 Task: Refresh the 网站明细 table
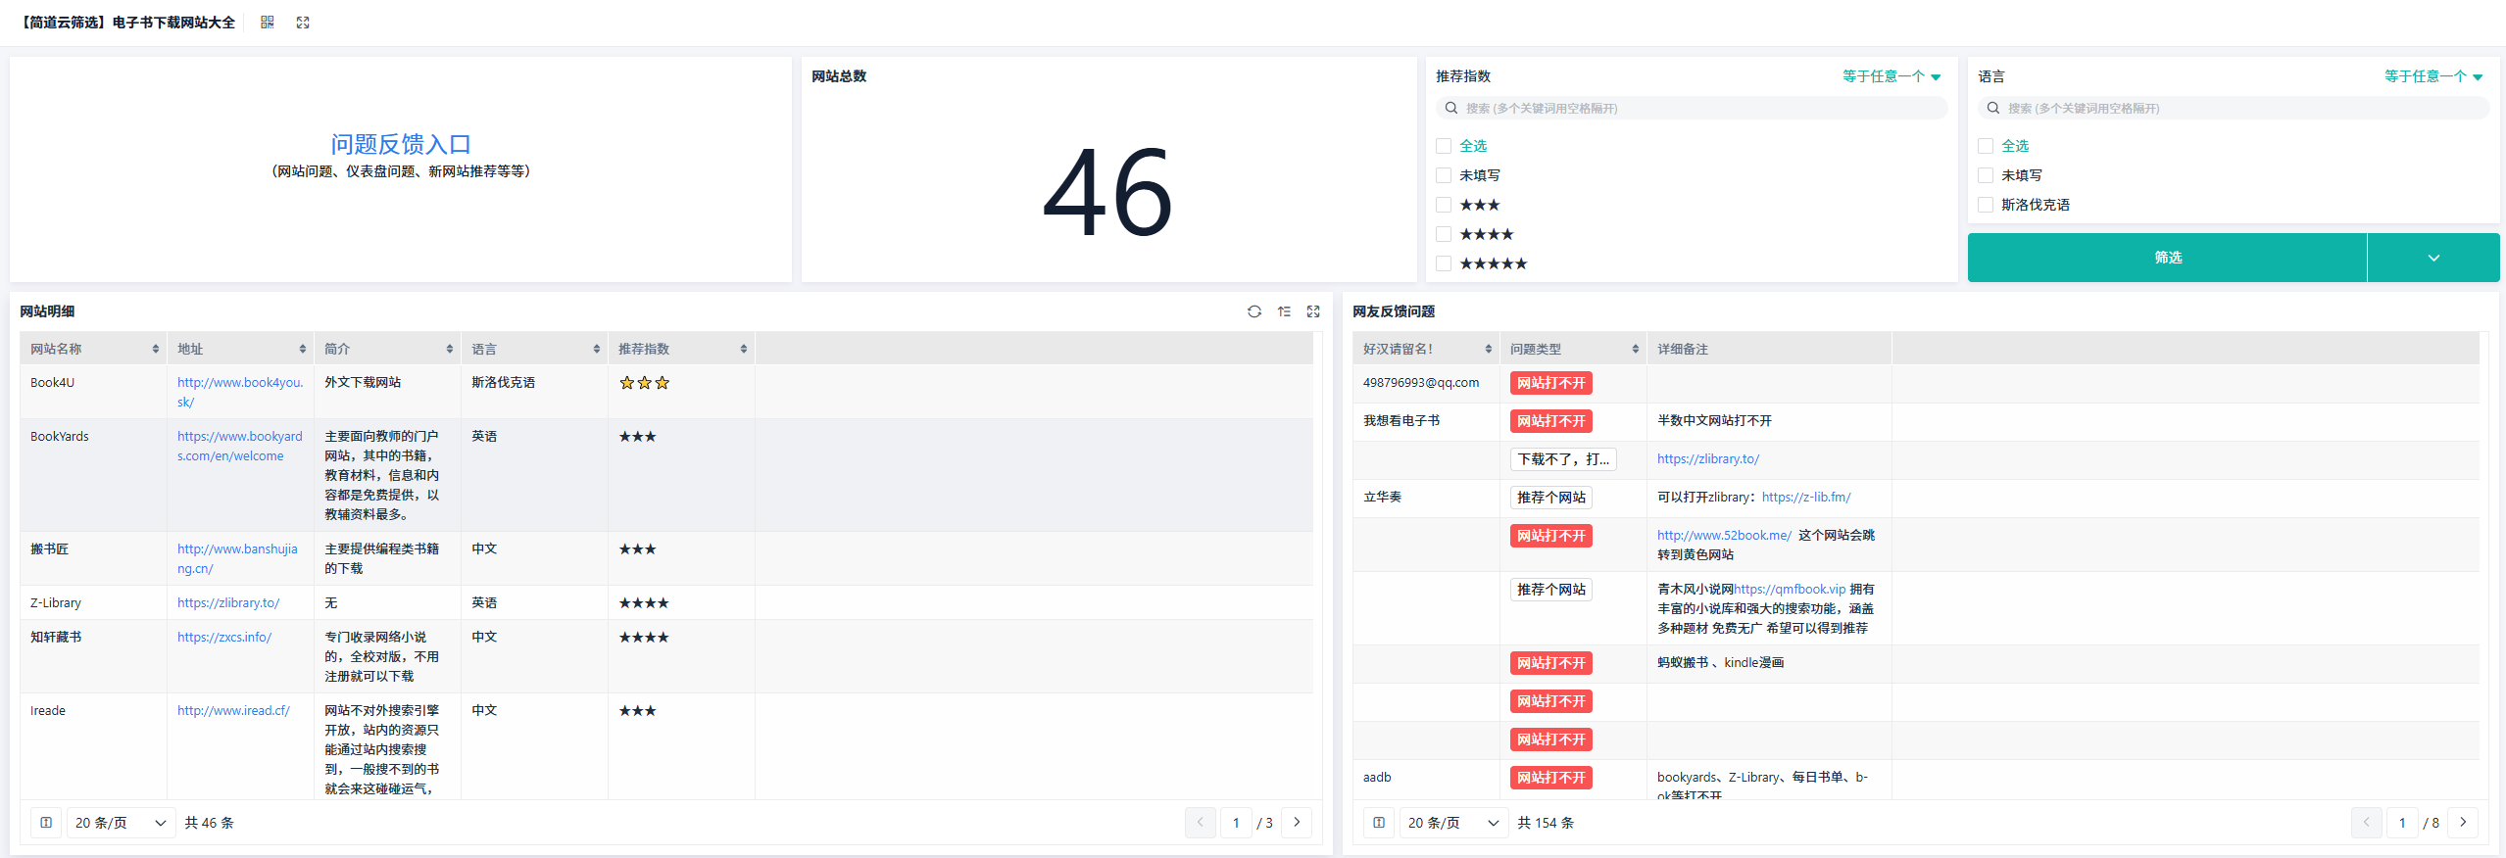click(x=1253, y=311)
